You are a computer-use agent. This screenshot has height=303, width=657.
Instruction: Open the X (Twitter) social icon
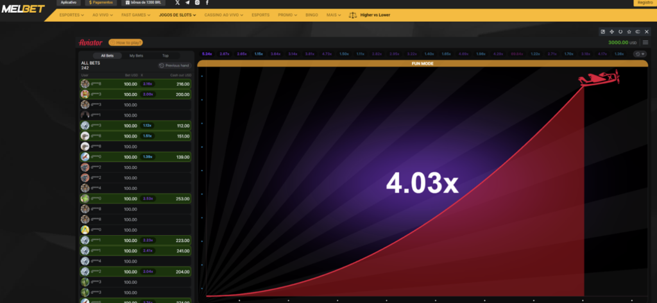[x=177, y=3]
